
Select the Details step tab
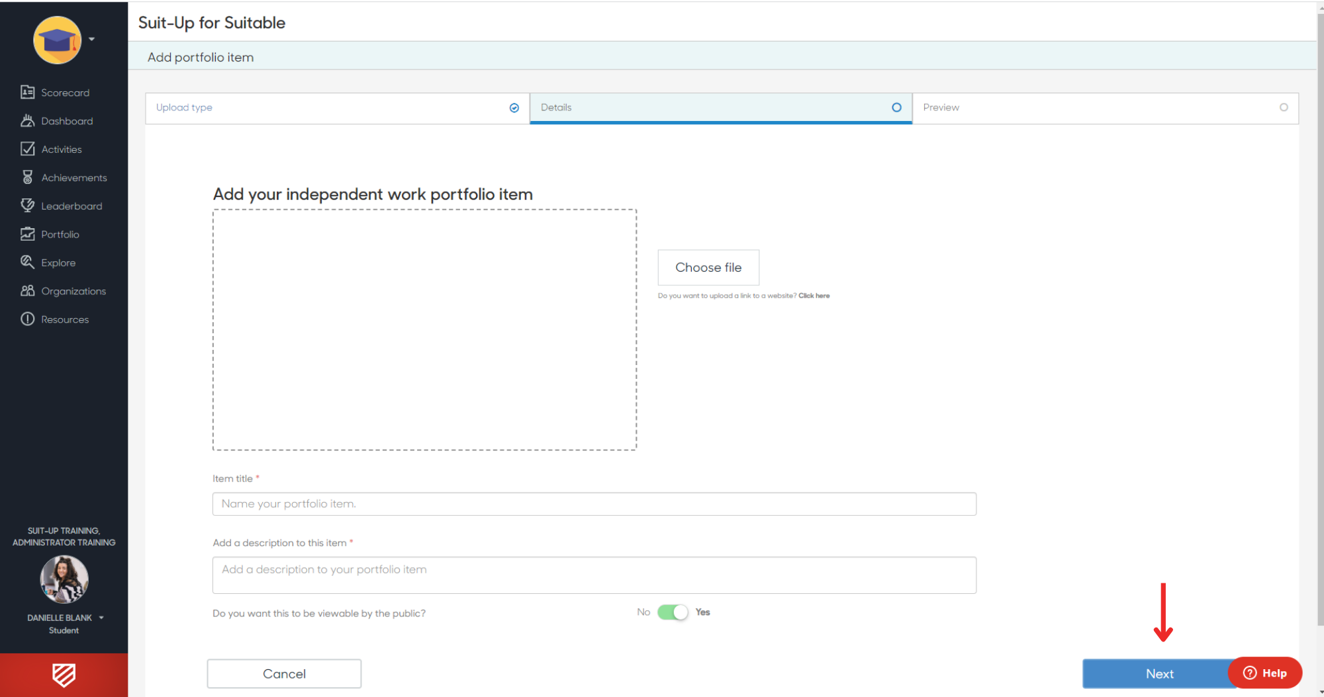[721, 108]
